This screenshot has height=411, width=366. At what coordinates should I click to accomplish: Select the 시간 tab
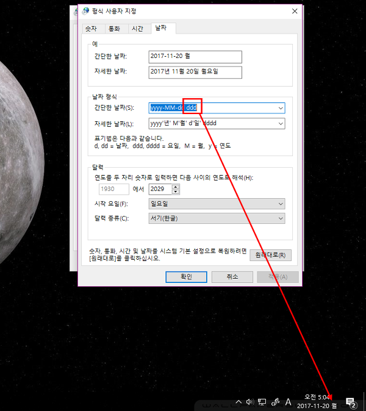tap(137, 29)
